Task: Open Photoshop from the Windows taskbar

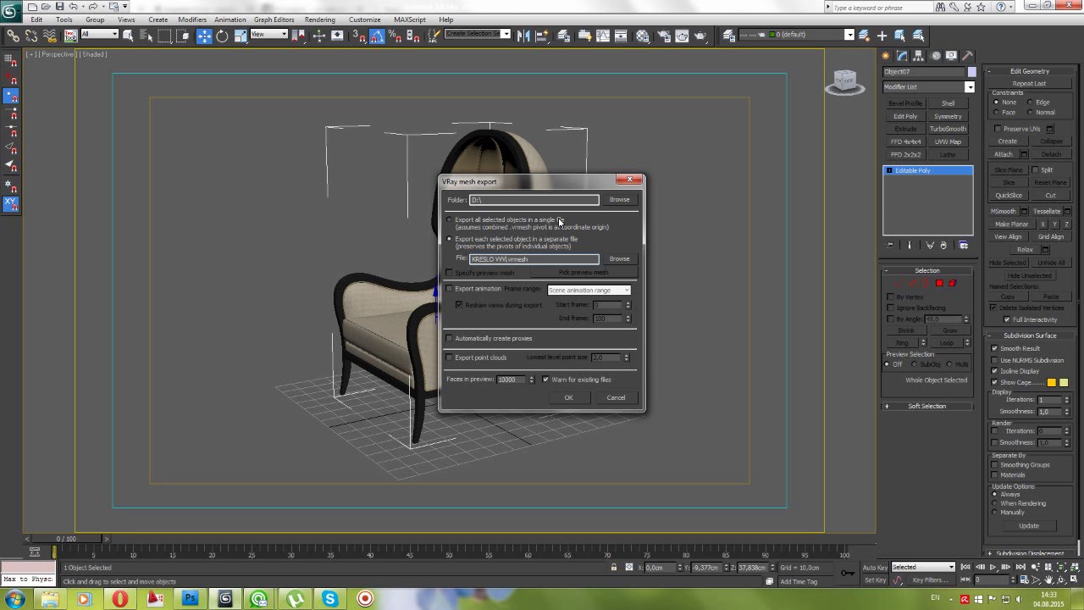Action: [x=191, y=599]
